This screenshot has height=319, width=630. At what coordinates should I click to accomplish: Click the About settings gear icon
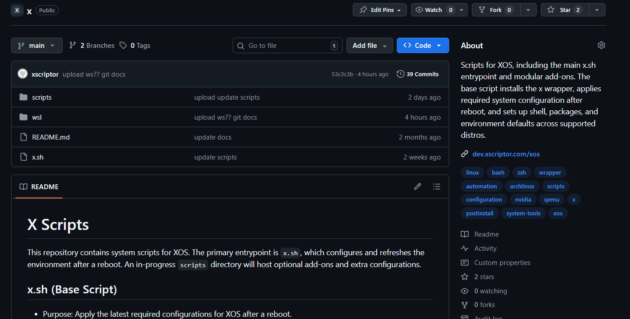[x=601, y=45]
